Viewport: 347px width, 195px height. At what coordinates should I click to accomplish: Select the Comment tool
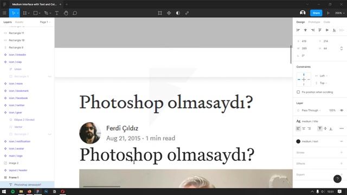(x=75, y=13)
